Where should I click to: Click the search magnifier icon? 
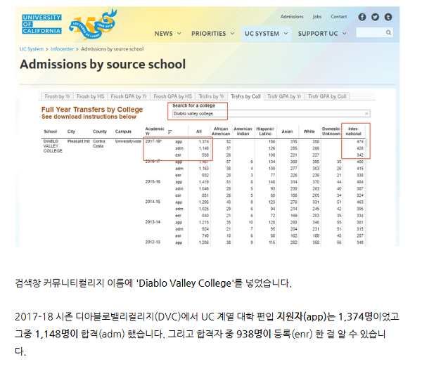(388, 32)
